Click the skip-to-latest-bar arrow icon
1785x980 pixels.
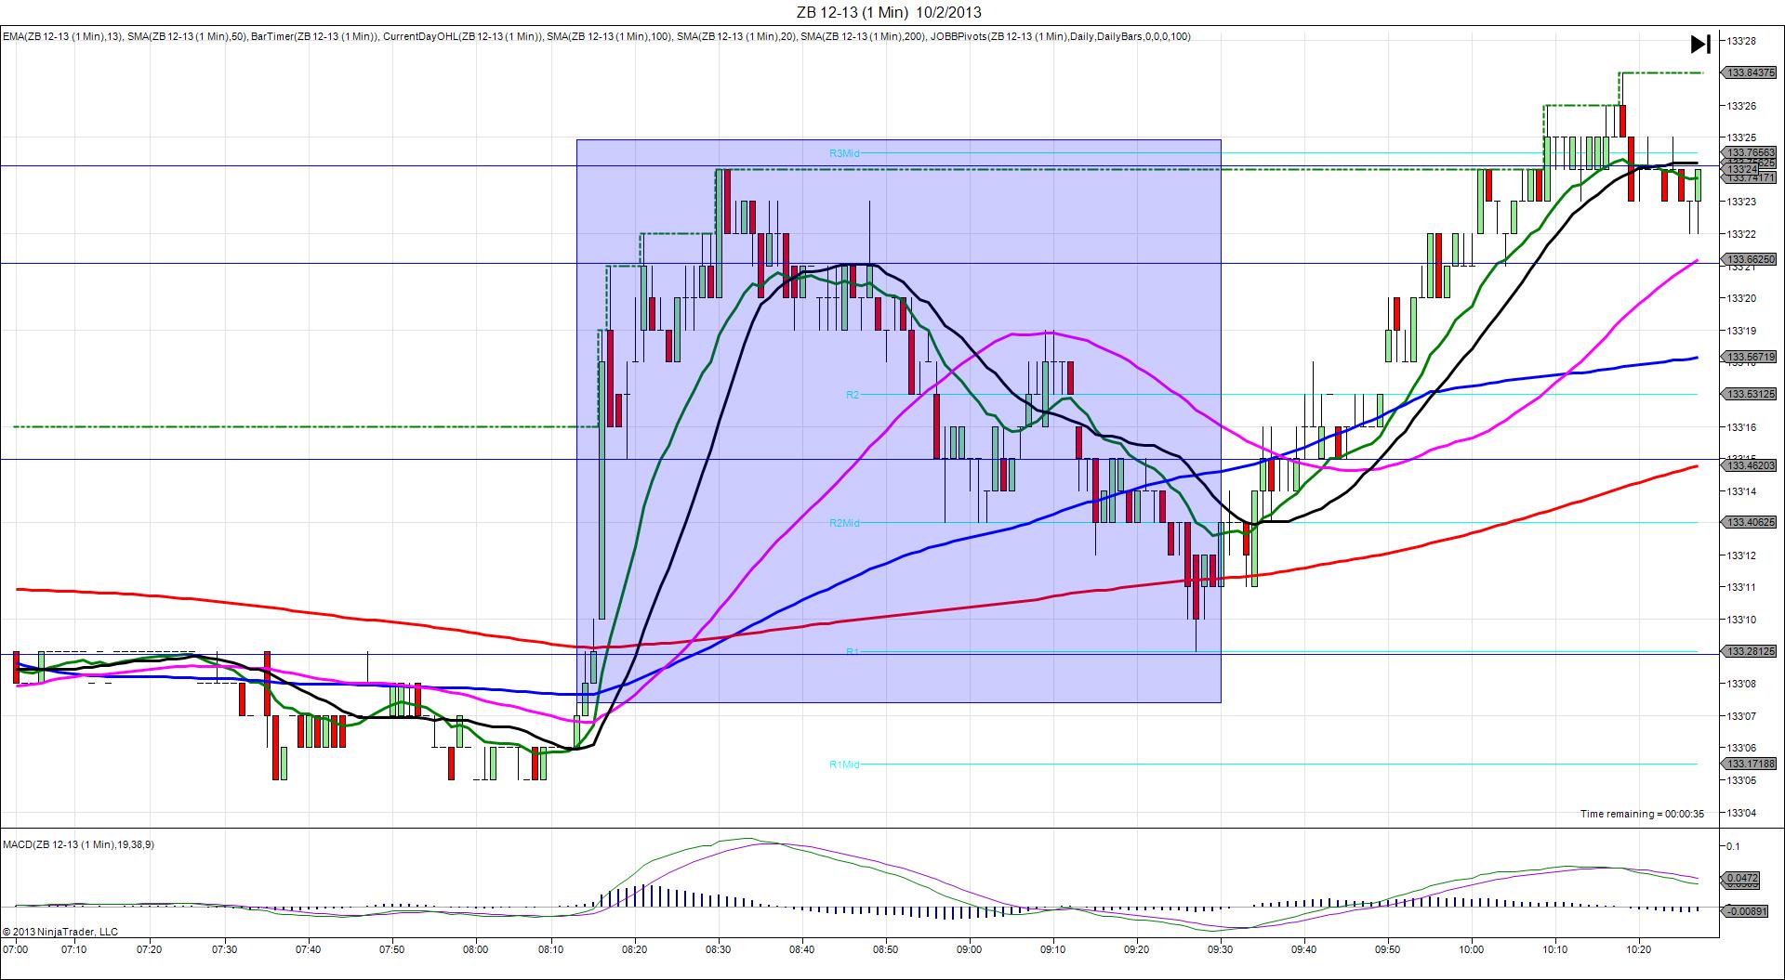(1699, 45)
